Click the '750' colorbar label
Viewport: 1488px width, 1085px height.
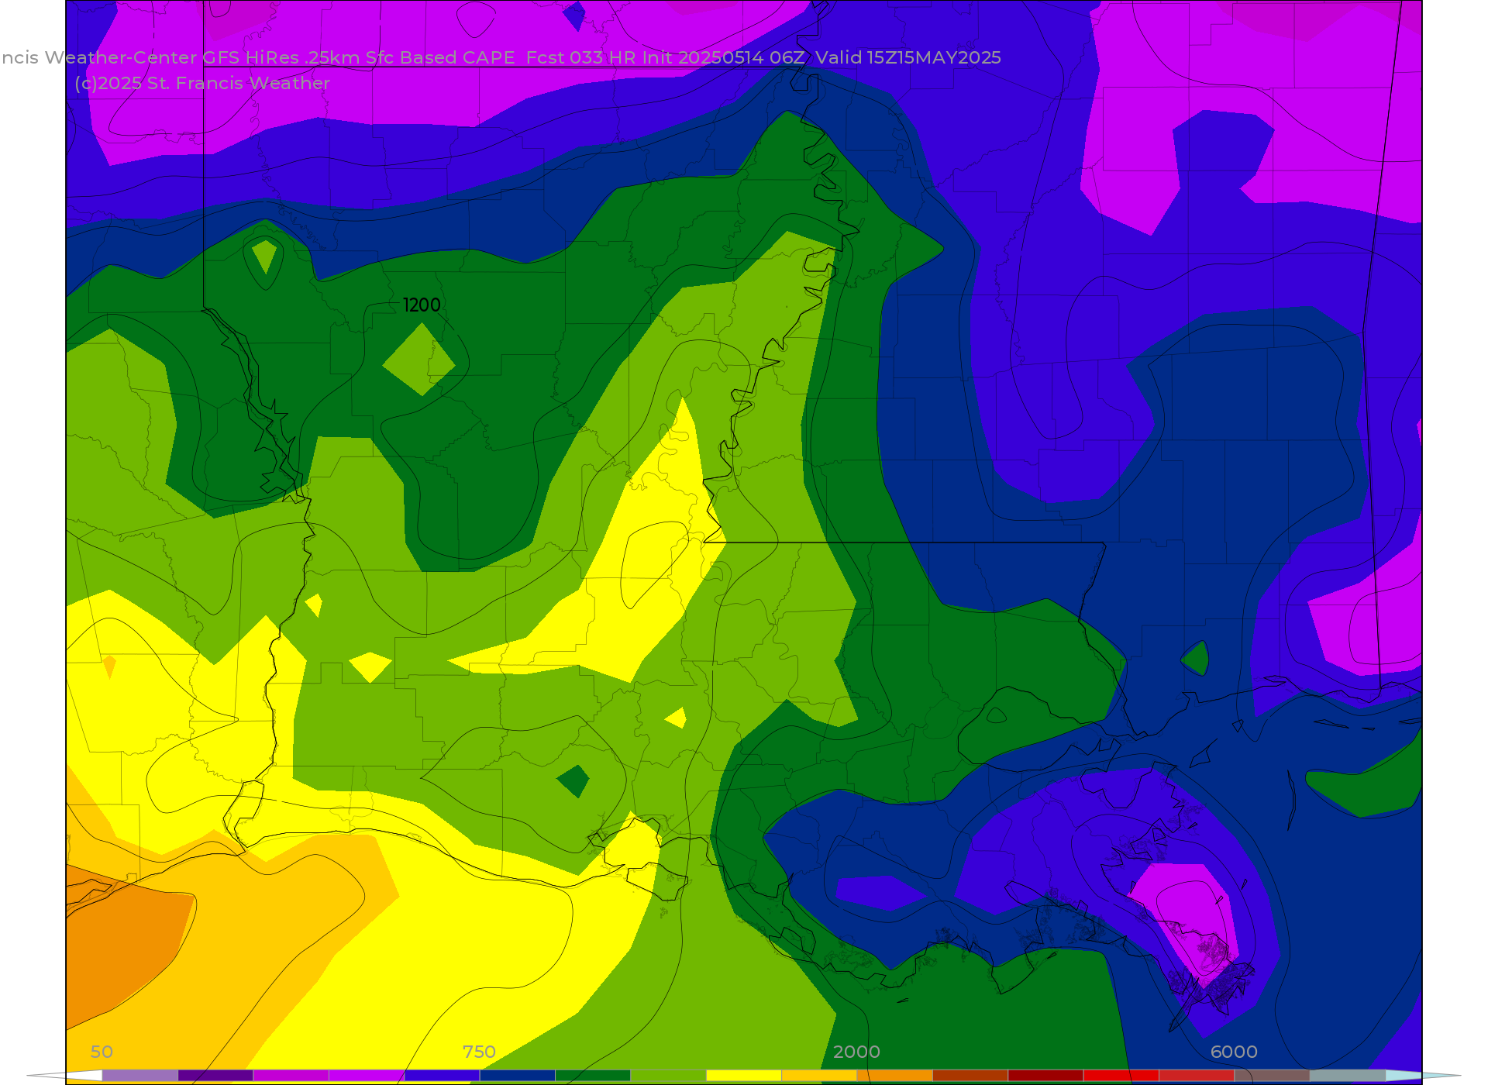click(479, 1052)
